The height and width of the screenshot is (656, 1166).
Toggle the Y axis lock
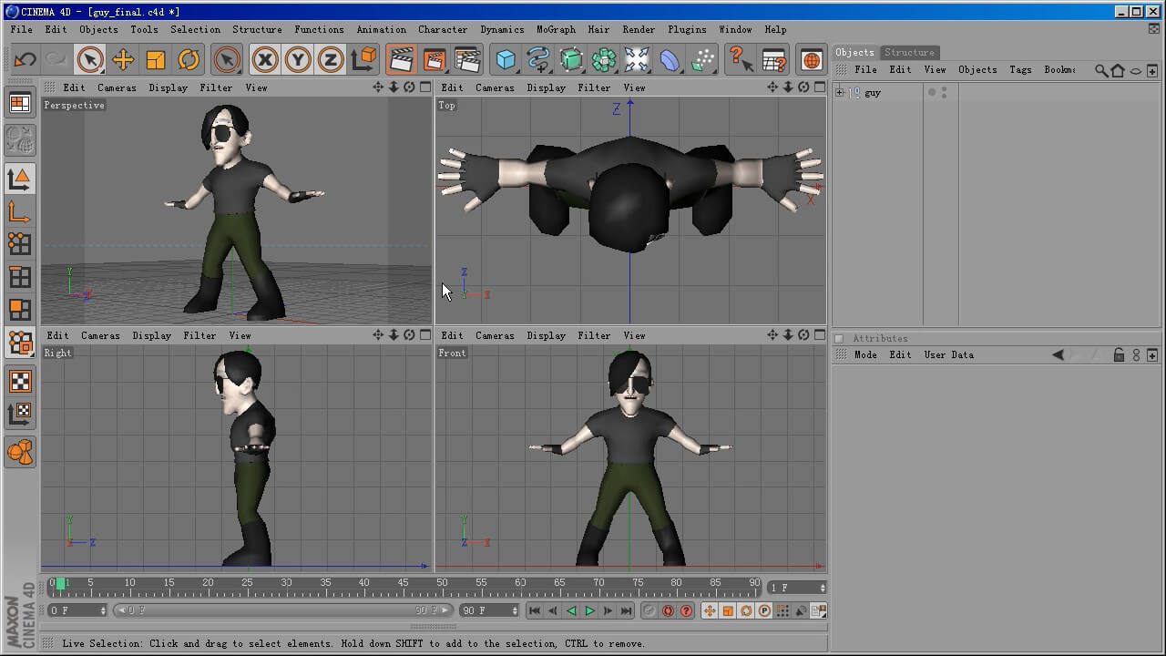[296, 58]
